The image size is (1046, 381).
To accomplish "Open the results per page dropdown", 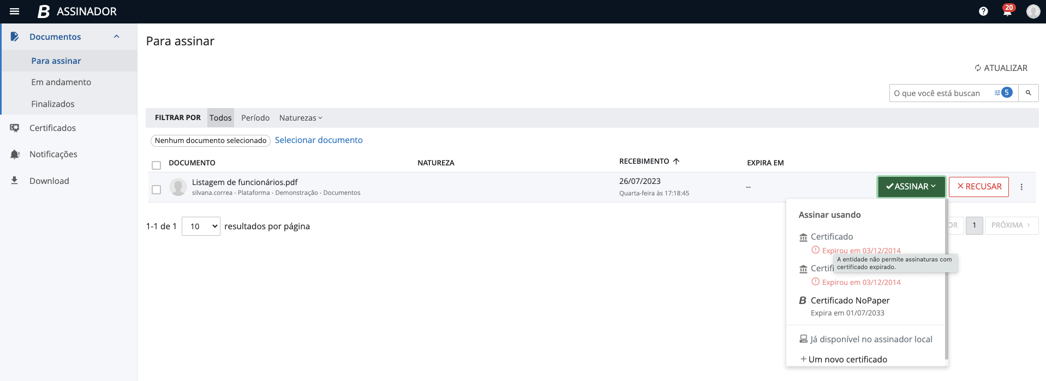I will point(201,226).
